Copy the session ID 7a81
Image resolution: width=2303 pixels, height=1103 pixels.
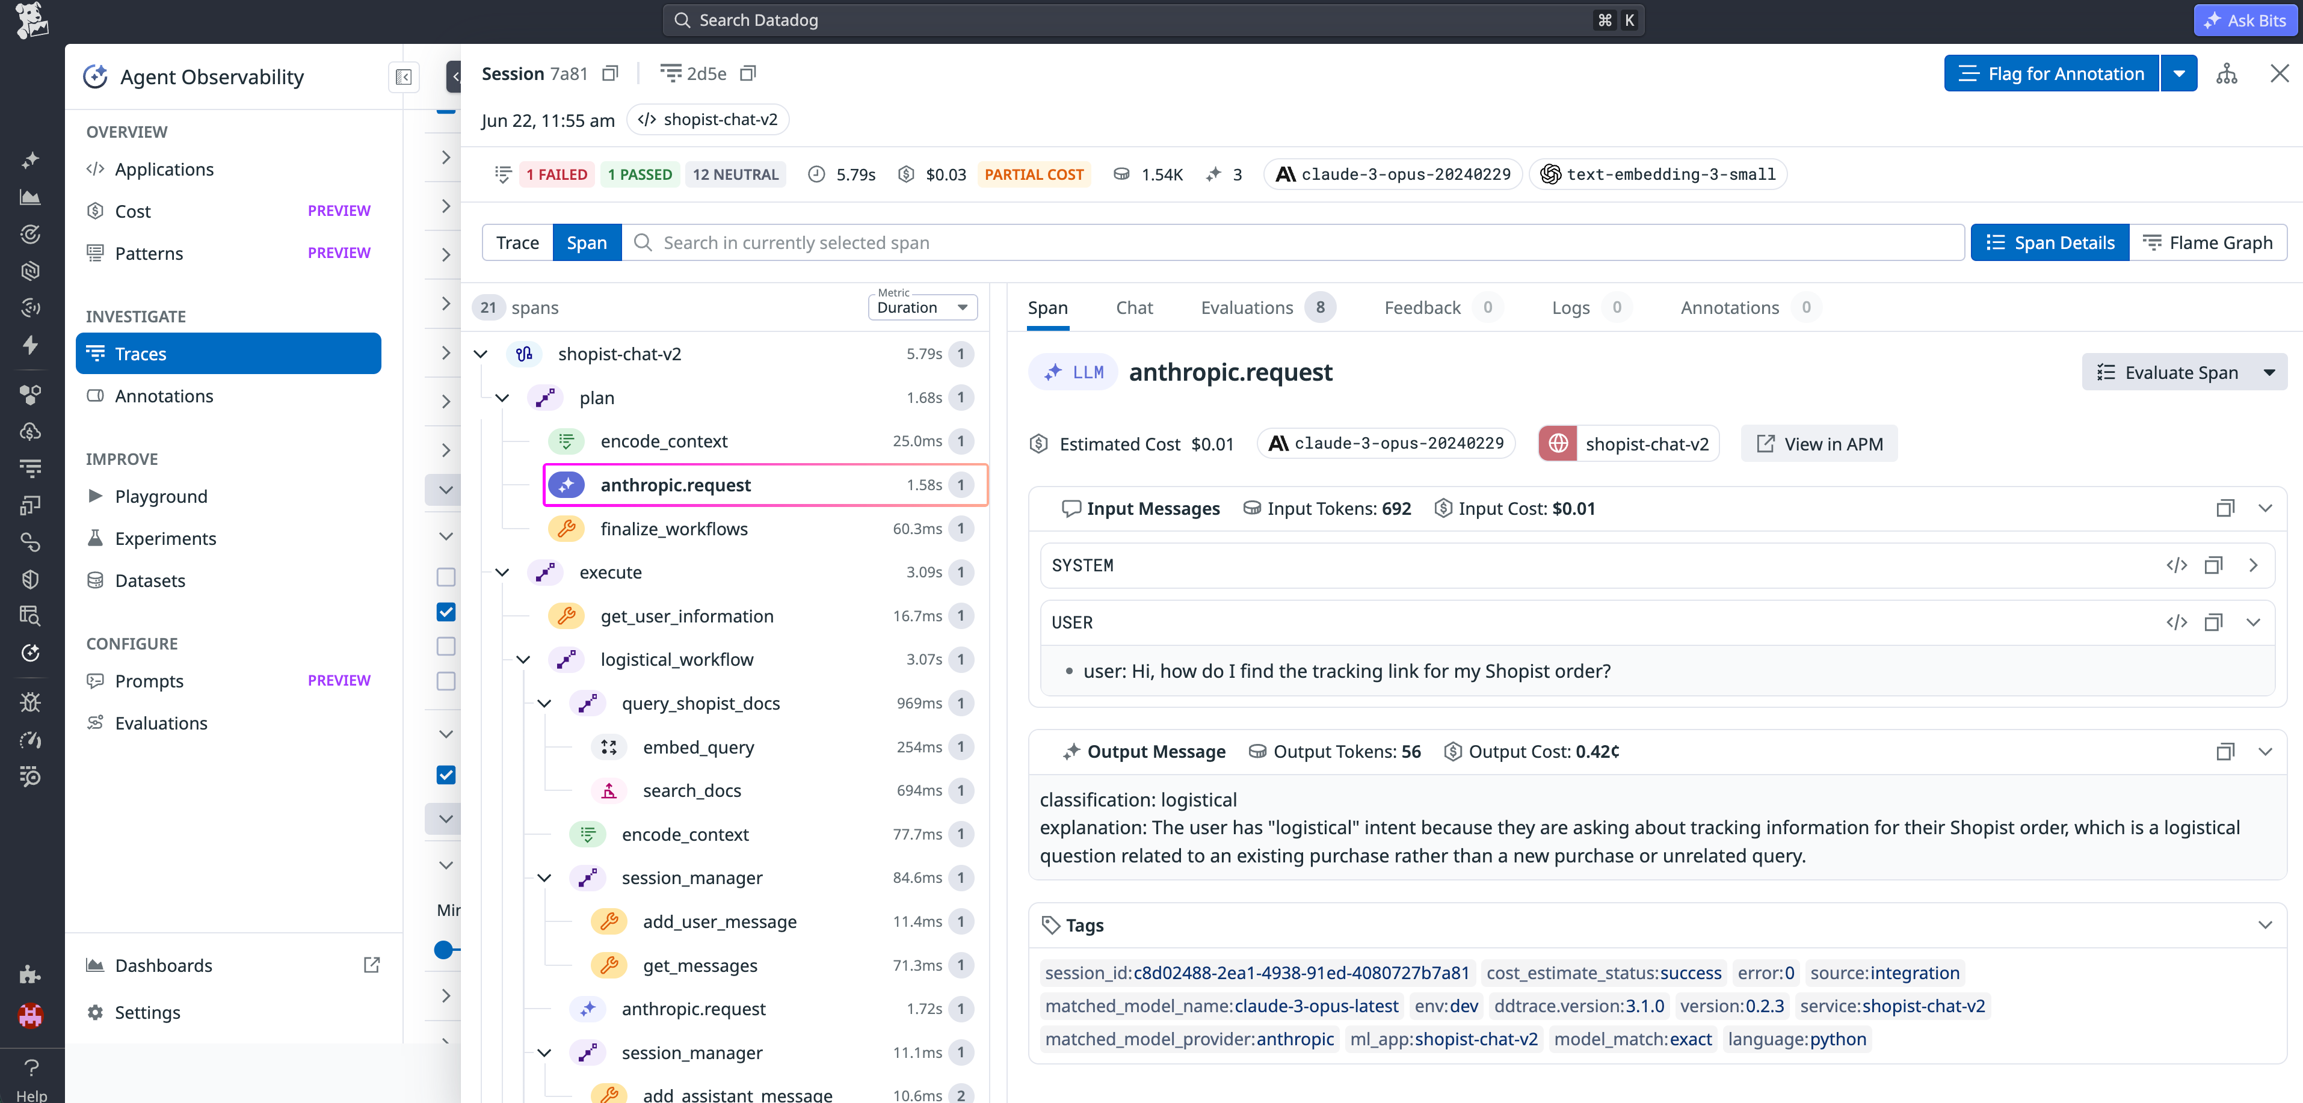(x=609, y=73)
